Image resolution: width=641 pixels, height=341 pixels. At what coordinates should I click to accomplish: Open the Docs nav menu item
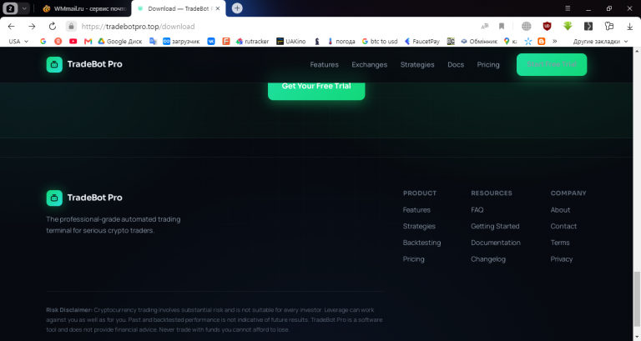[456, 64]
